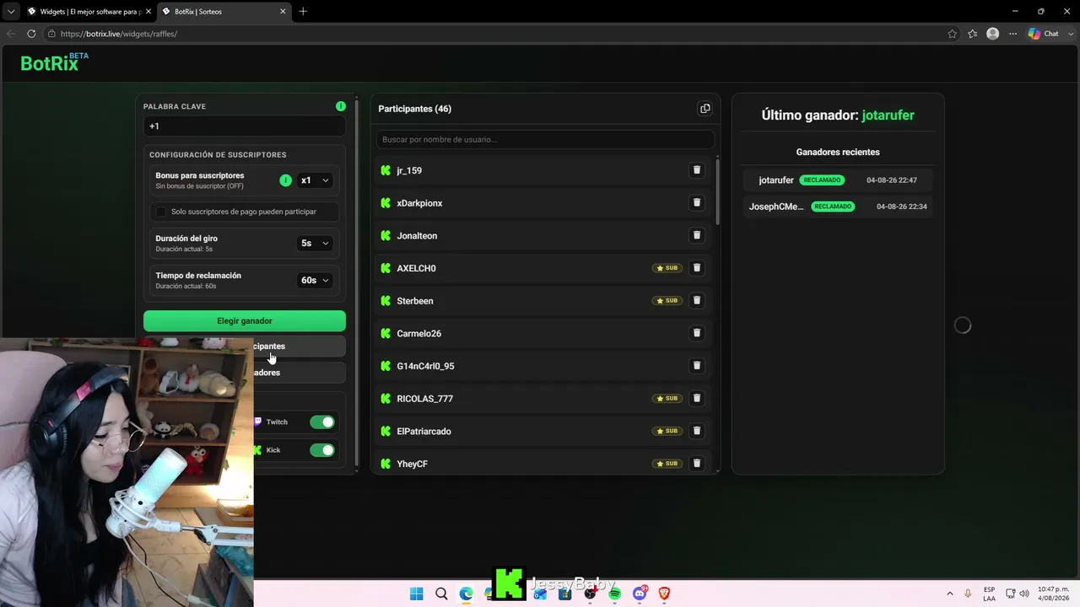The image size is (1080, 607).
Task: Add this page to favorites with the star
Action: click(953, 34)
